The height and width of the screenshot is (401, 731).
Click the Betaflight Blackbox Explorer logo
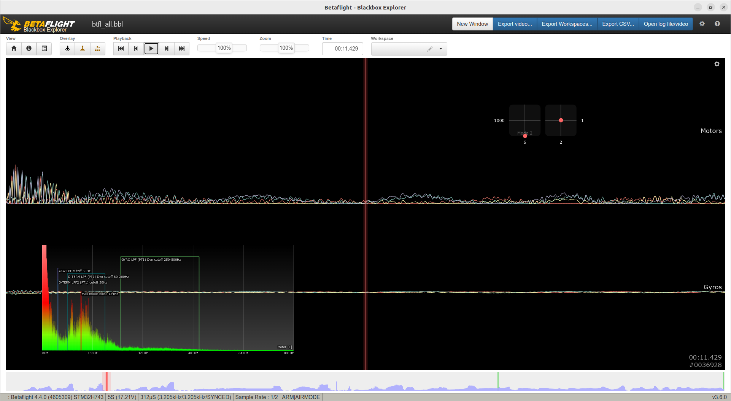(38, 24)
